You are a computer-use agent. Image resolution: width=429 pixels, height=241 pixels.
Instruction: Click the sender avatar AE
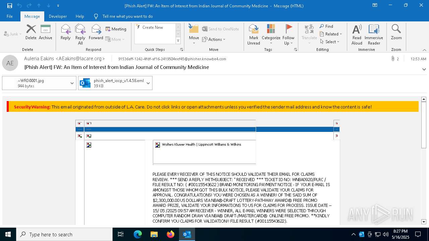pos(10,63)
